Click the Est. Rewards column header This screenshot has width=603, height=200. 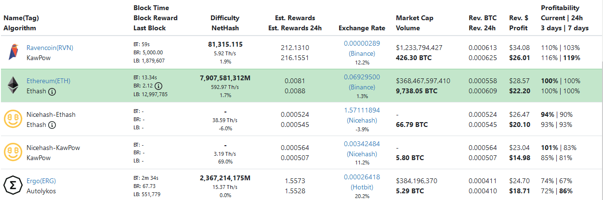(x=295, y=23)
